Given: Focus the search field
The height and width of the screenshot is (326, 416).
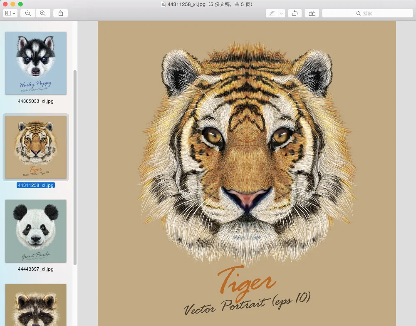Looking at the screenshot, I should point(367,13).
